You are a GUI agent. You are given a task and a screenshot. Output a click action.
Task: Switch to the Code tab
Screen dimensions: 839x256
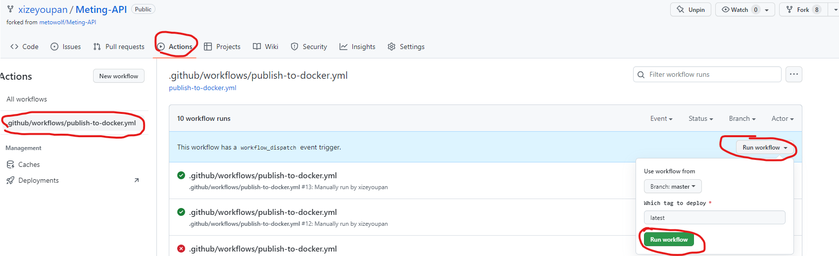pyautogui.click(x=24, y=47)
